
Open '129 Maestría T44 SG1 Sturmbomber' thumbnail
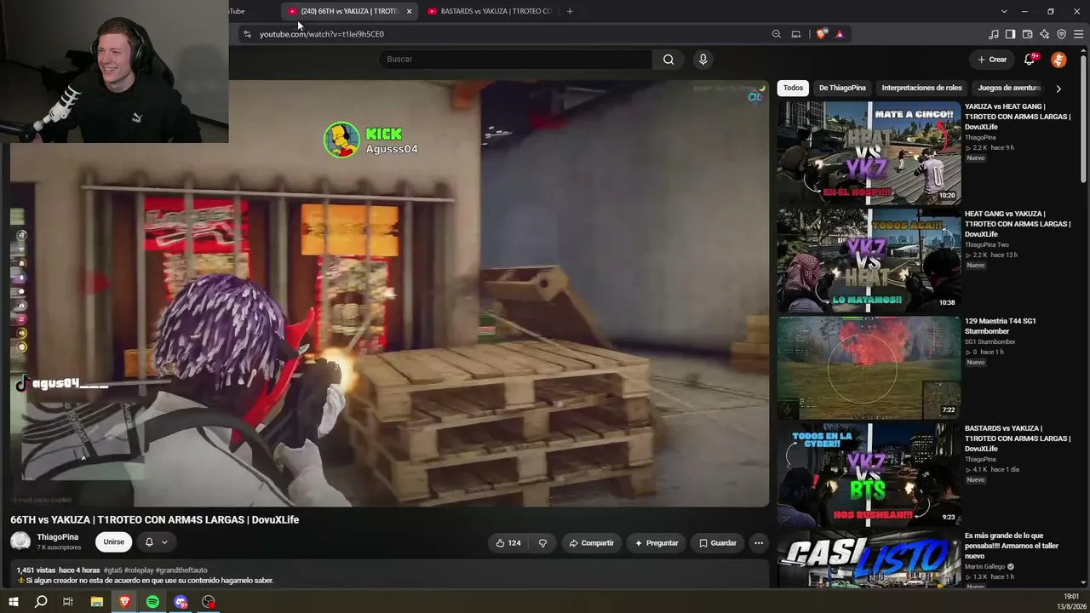[869, 368]
